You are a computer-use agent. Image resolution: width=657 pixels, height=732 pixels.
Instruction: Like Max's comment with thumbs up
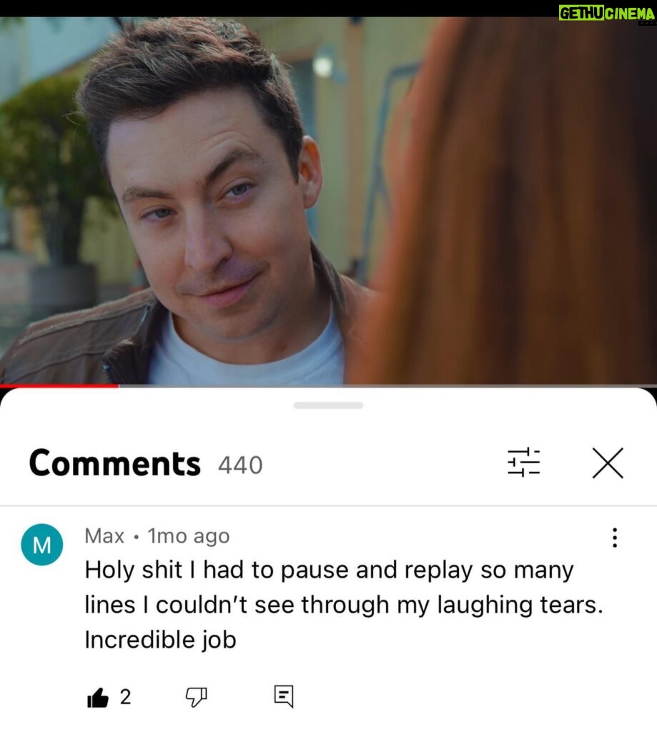(98, 698)
